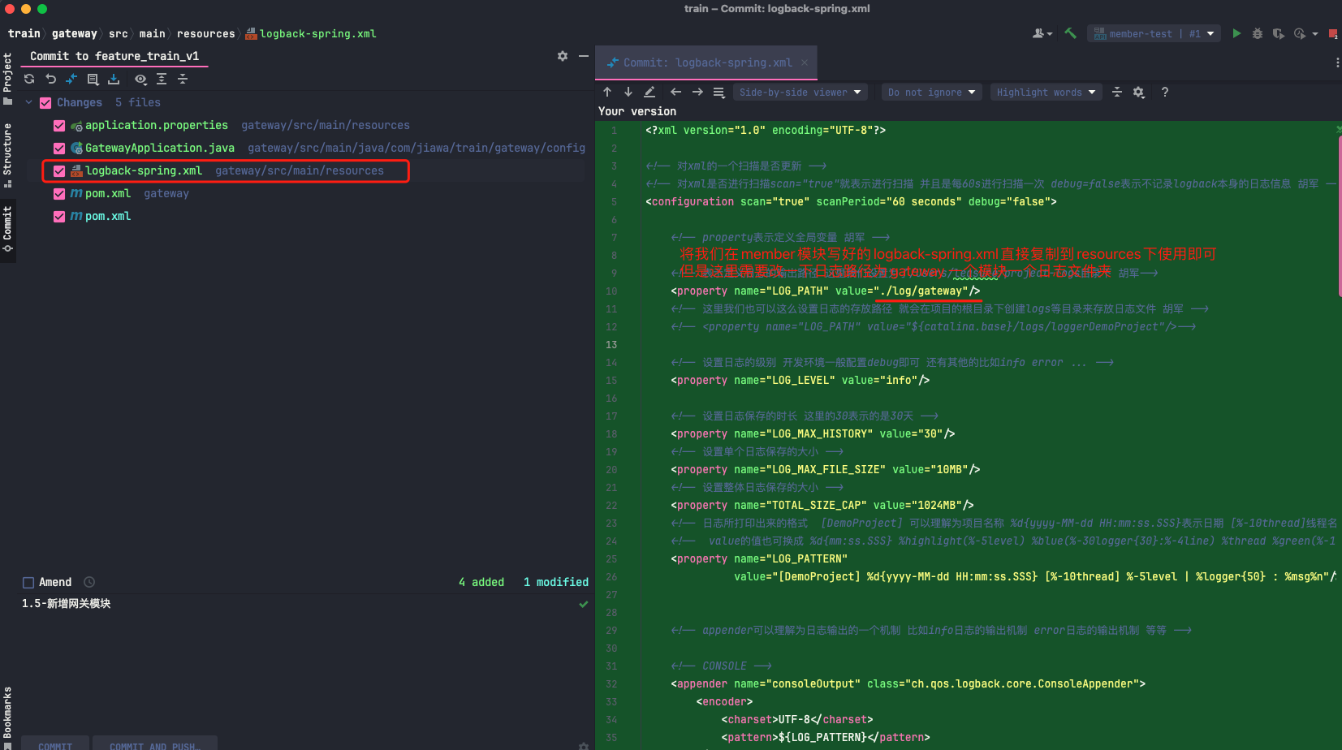Uncheck the pom.xml gateway checkbox
The image size is (1342, 750).
pos(59,193)
